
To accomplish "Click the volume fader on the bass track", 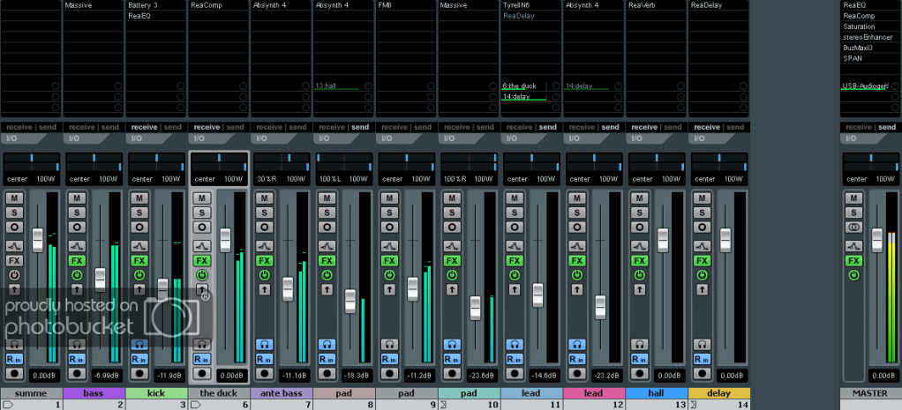I will 100,279.
